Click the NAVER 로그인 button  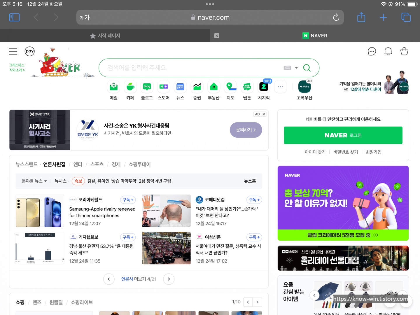click(343, 135)
